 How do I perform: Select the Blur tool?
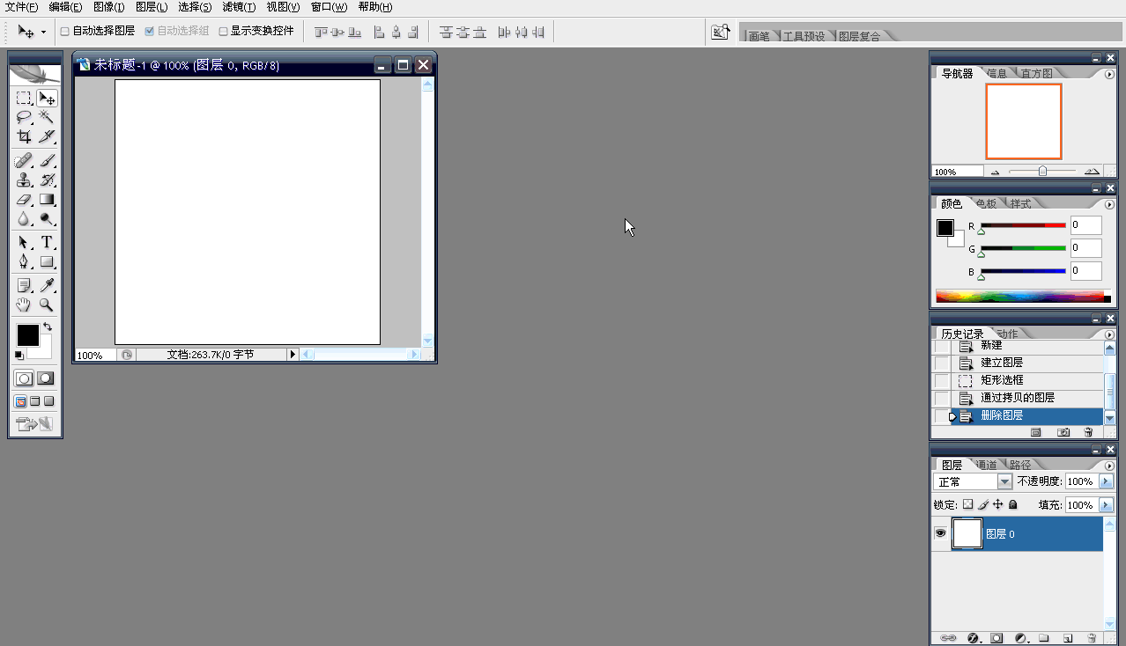click(24, 219)
